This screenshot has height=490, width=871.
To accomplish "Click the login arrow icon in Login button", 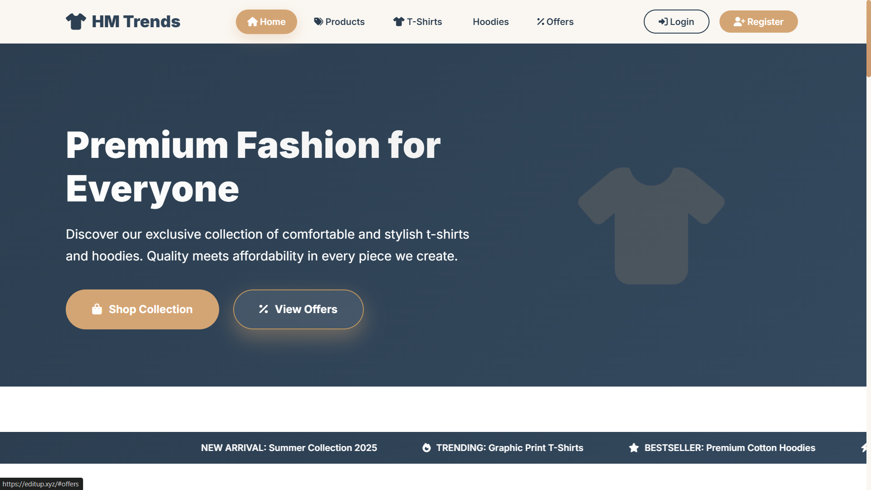I will tap(663, 21).
